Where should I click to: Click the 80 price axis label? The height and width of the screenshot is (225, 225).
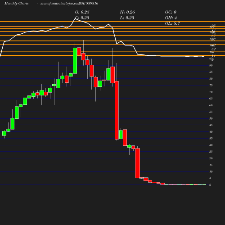point(211,79)
